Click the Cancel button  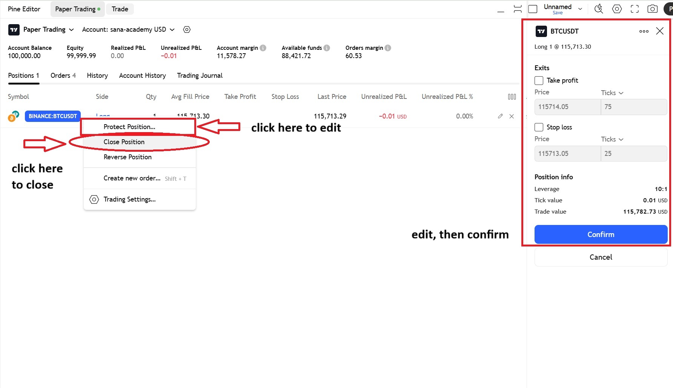click(601, 257)
